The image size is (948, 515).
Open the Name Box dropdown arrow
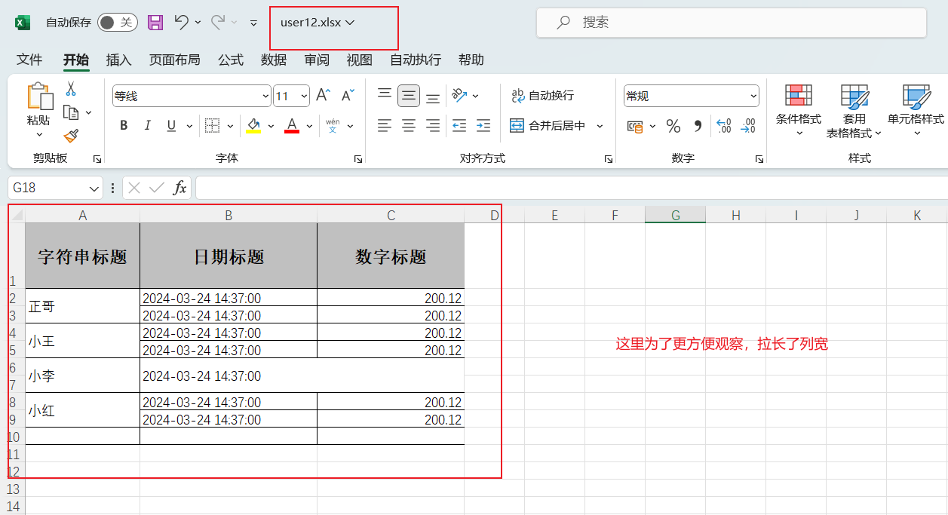coord(94,188)
